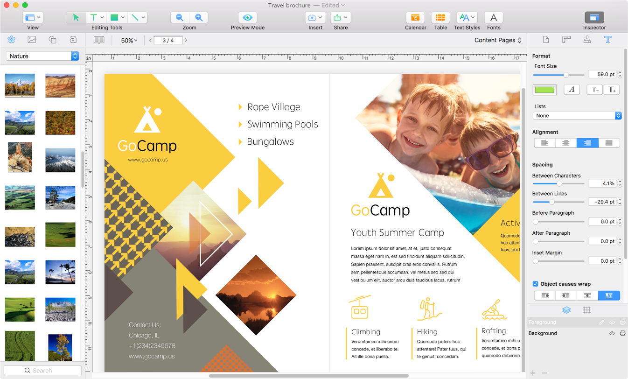Insert a Table from the toolbar
The image size is (628, 379).
pyautogui.click(x=440, y=18)
